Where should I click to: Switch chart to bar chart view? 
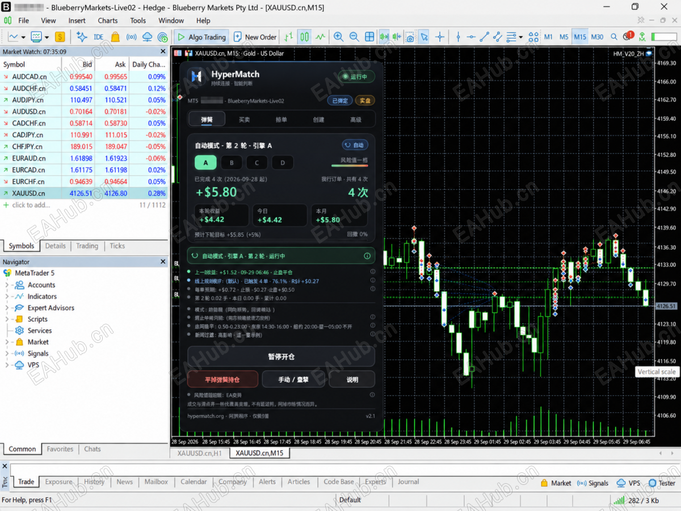coord(288,37)
